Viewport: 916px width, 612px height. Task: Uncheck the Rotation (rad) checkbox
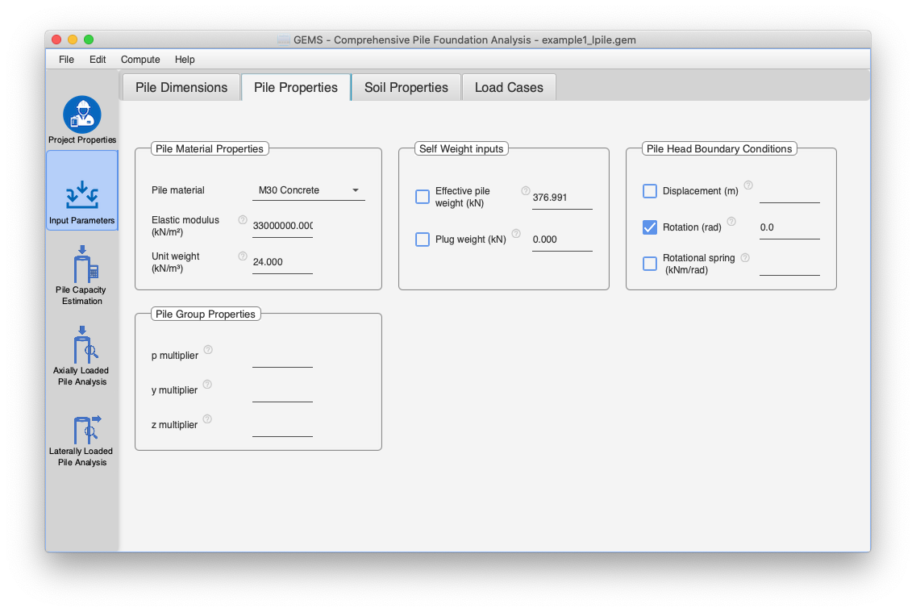tap(650, 227)
